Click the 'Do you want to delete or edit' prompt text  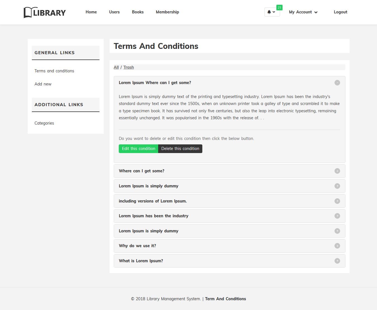coord(186,139)
